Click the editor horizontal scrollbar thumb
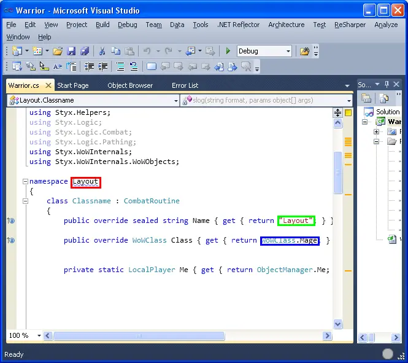Screen dimensions: 408x363 (x=139, y=336)
